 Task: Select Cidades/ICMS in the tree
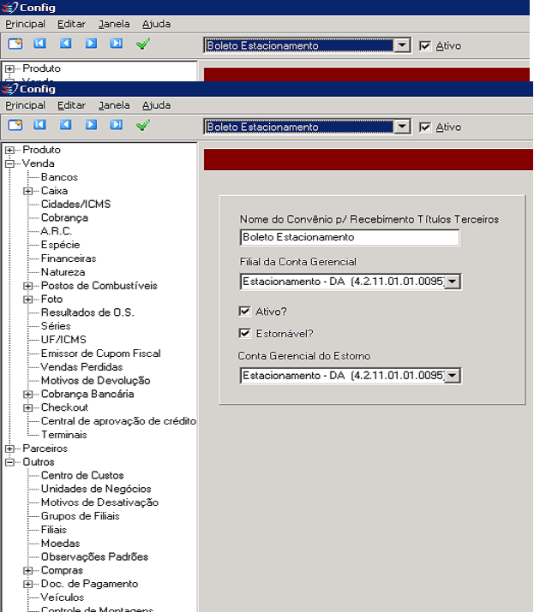click(75, 204)
